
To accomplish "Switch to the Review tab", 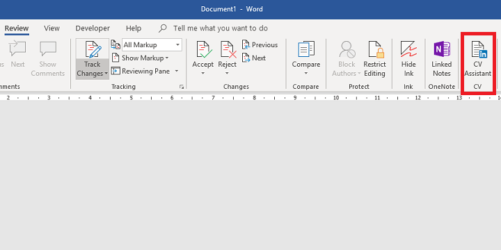I will click(17, 28).
